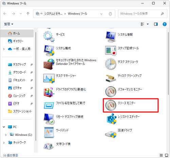170x158 pixels.
Task: Open the レジストリ エディター cube icon
Action: [x=112, y=119]
